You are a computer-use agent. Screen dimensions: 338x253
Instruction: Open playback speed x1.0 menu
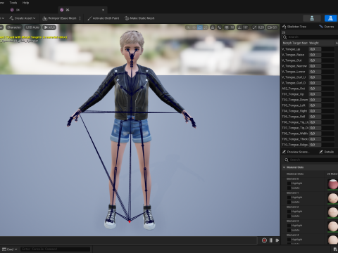[x=49, y=27]
